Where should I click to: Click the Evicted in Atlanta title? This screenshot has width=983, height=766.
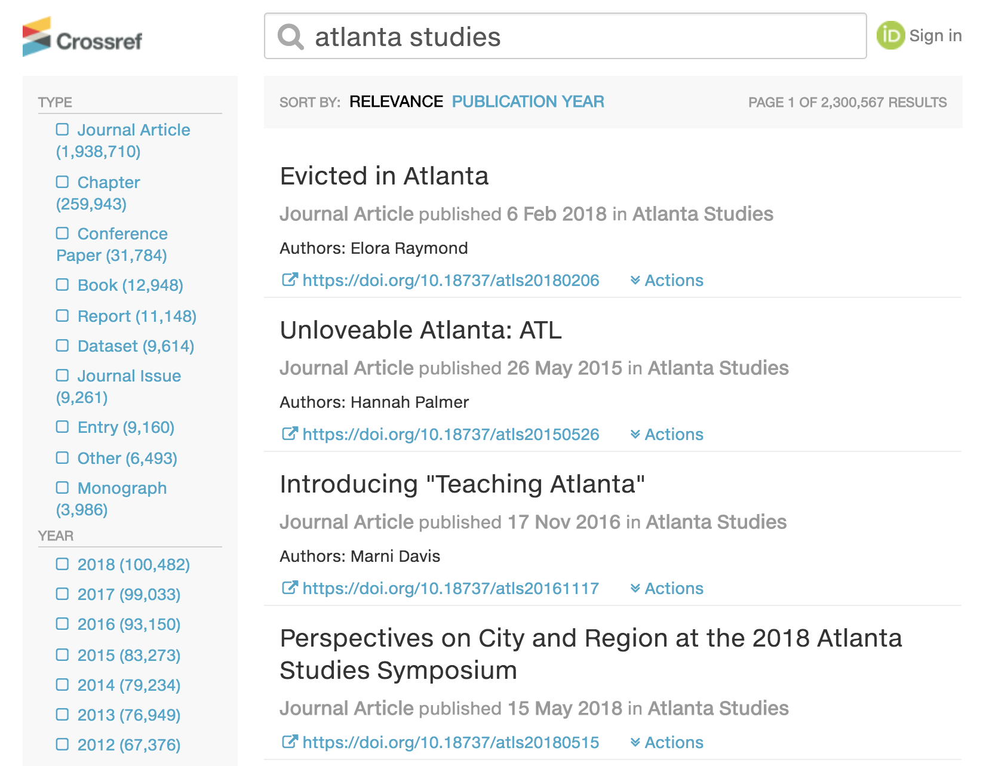click(384, 176)
